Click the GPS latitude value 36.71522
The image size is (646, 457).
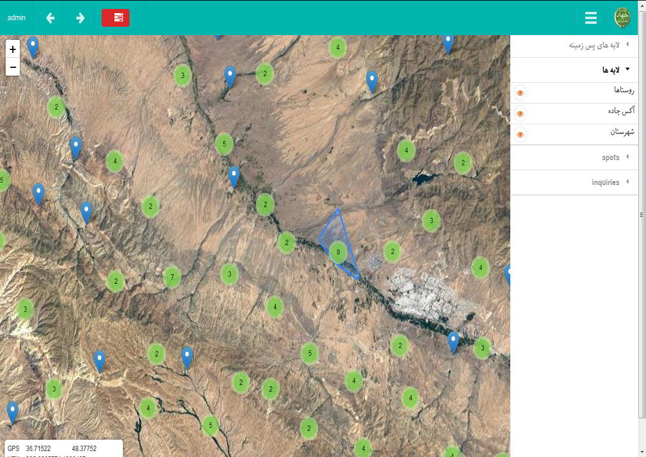point(38,448)
